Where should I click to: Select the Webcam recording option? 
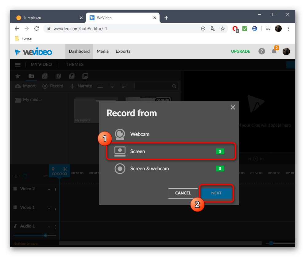point(140,134)
